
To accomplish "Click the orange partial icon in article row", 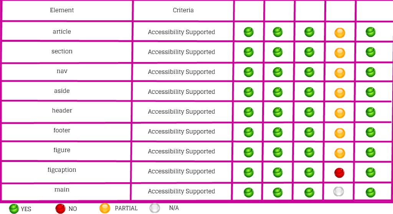I will coord(340,33).
